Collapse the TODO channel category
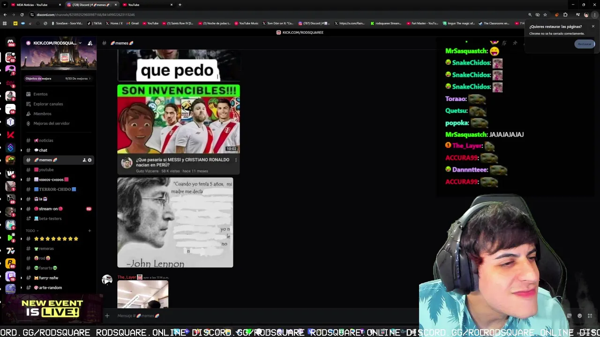Screen dimensions: 600x337 32,231
